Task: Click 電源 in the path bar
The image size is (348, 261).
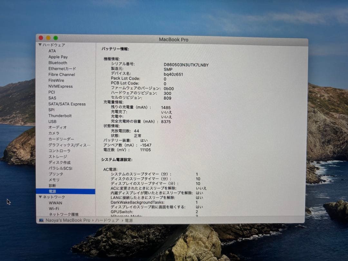Action: coord(129,220)
